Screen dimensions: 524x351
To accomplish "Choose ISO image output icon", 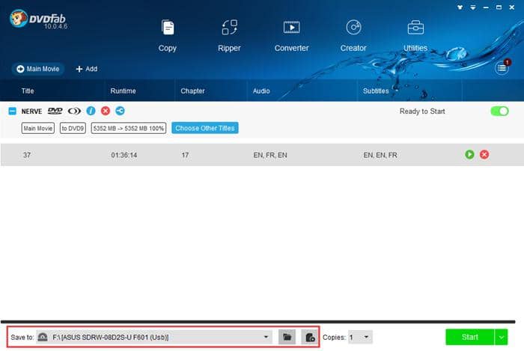I will point(310,337).
